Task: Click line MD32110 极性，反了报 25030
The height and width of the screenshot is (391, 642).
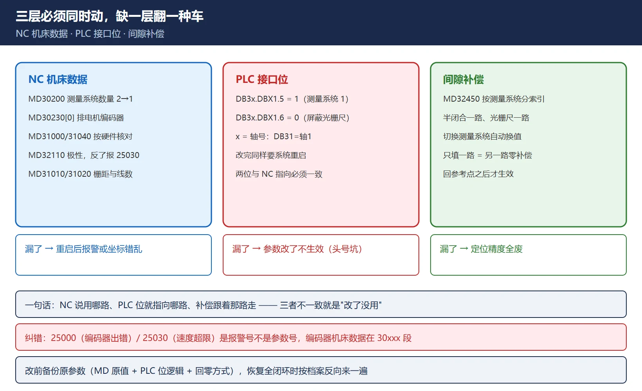Action: pos(84,155)
